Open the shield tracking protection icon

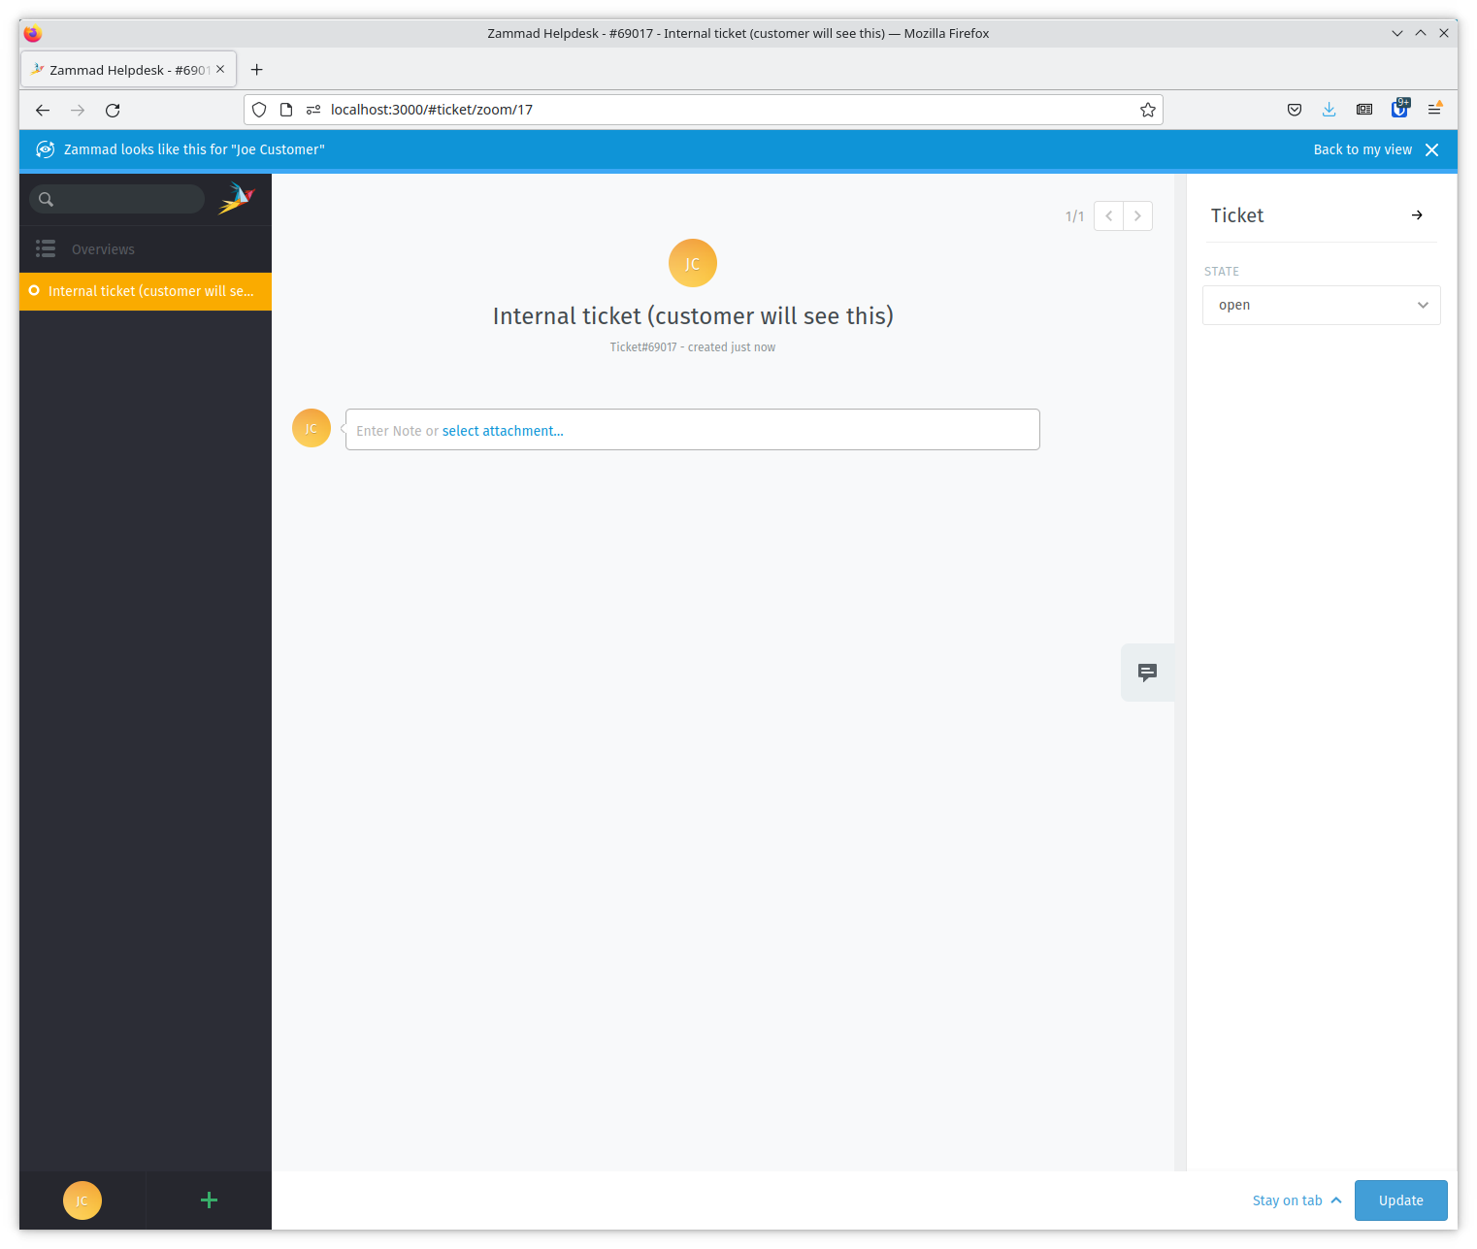pyautogui.click(x=258, y=109)
